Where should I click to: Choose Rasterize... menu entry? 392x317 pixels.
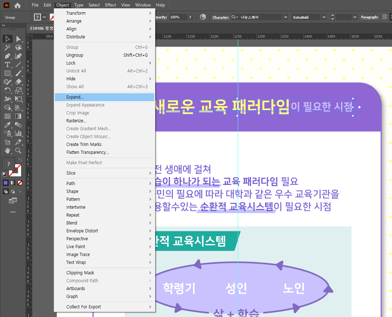click(104, 121)
